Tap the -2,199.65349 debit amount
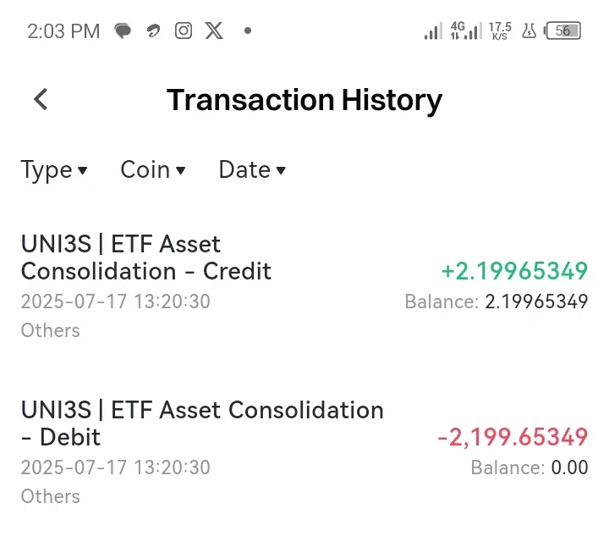Image resolution: width=609 pixels, height=542 pixels. pos(512,438)
